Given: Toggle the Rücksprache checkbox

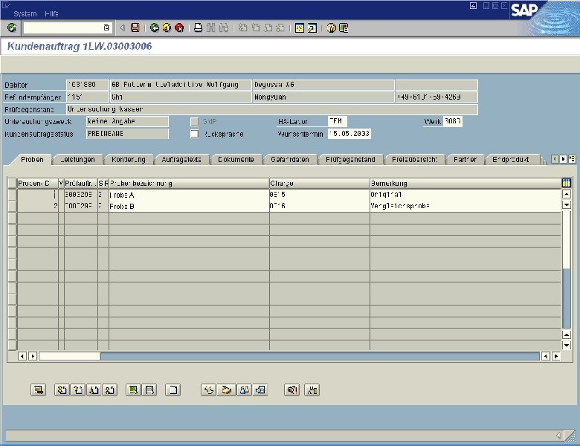Looking at the screenshot, I should pyautogui.click(x=195, y=134).
